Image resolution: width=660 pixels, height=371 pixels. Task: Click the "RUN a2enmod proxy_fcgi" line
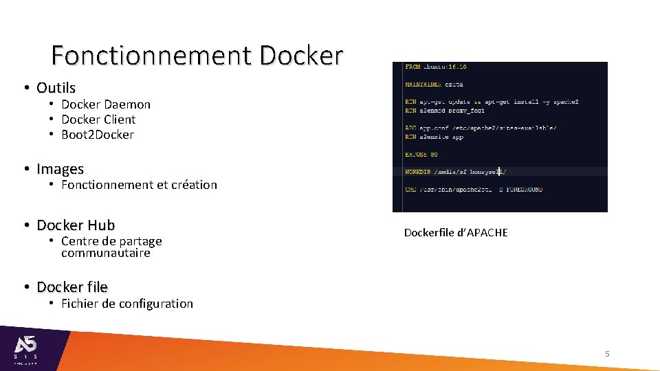coord(445,111)
